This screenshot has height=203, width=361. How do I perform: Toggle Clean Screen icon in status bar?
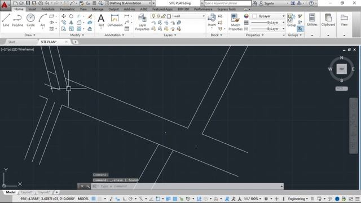coord(351,198)
